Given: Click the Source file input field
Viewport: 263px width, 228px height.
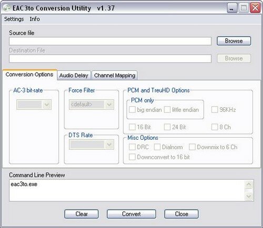Looking at the screenshot, I should (110, 41).
